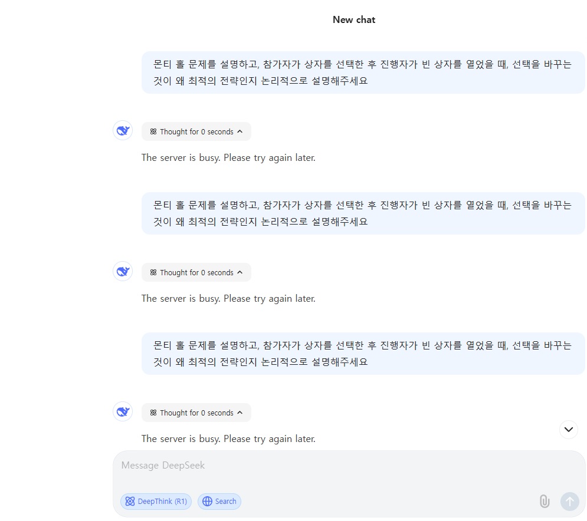This screenshot has width=587, height=521.
Task: Click the DeepSeek whale avatar beside second response
Action: 123,271
